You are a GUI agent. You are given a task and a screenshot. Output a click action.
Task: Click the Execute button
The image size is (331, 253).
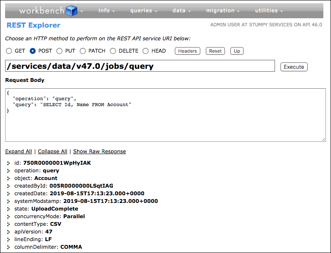click(294, 67)
